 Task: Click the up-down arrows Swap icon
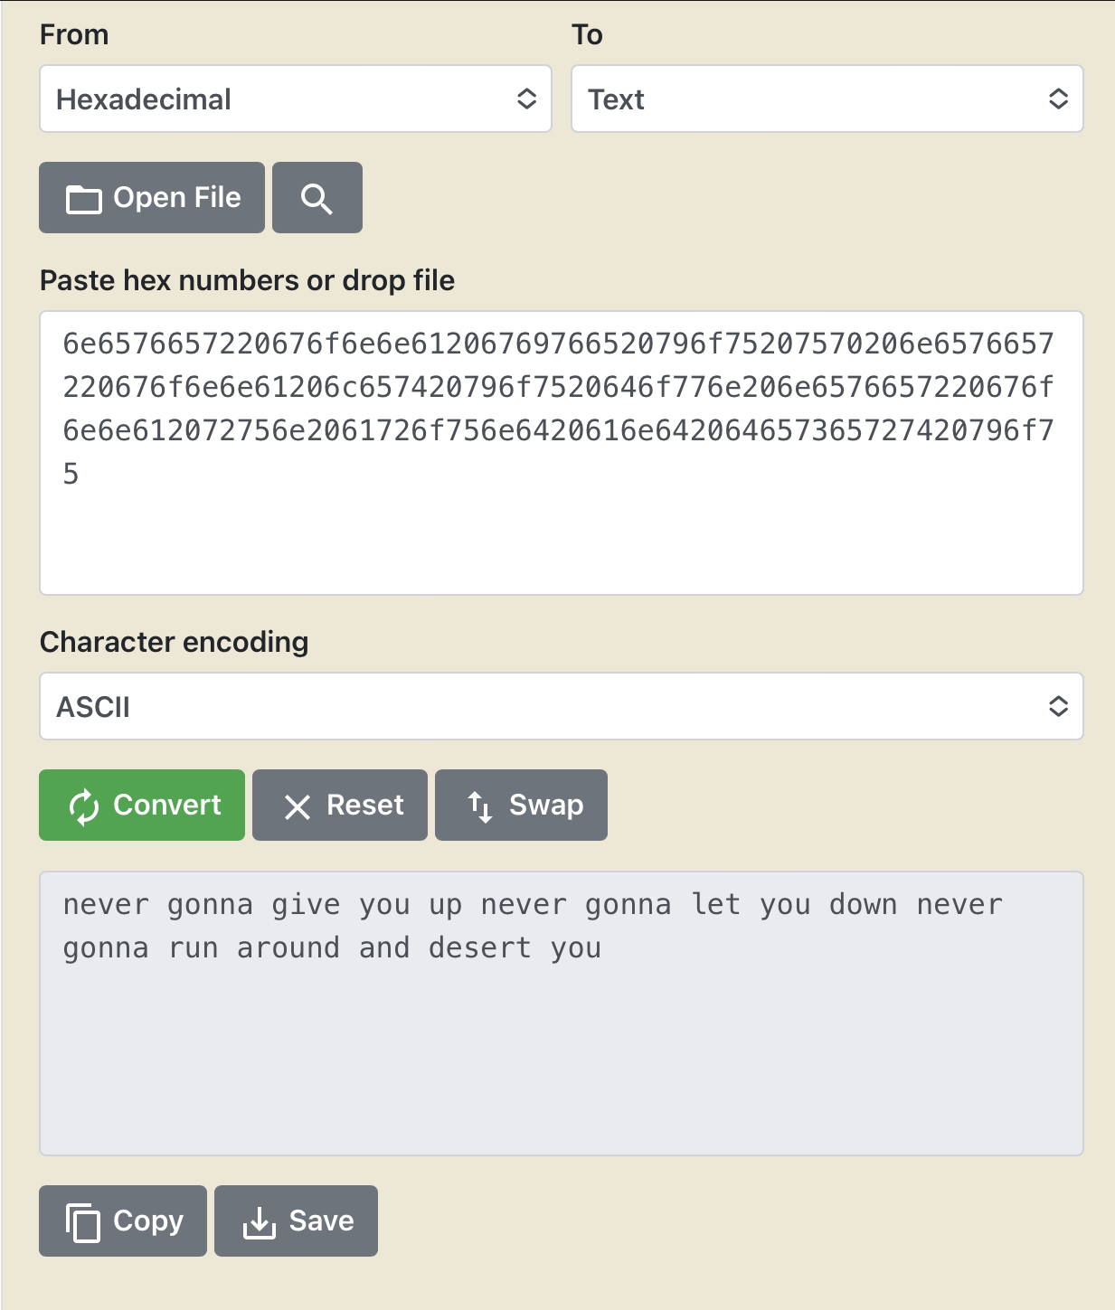pyautogui.click(x=480, y=806)
